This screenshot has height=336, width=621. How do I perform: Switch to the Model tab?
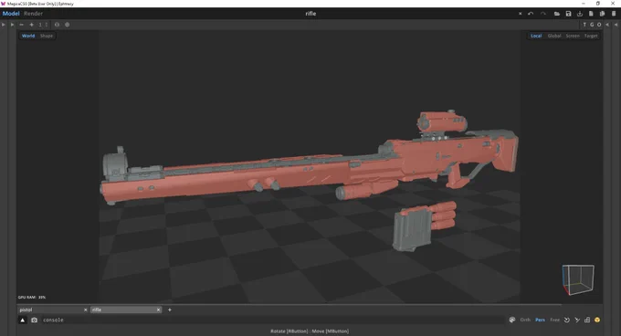11,14
